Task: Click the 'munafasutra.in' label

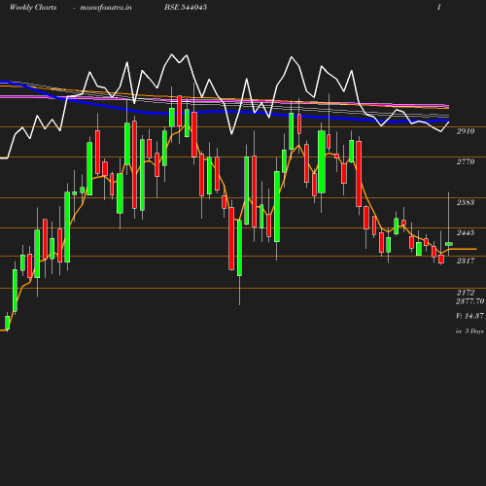Action: click(106, 8)
